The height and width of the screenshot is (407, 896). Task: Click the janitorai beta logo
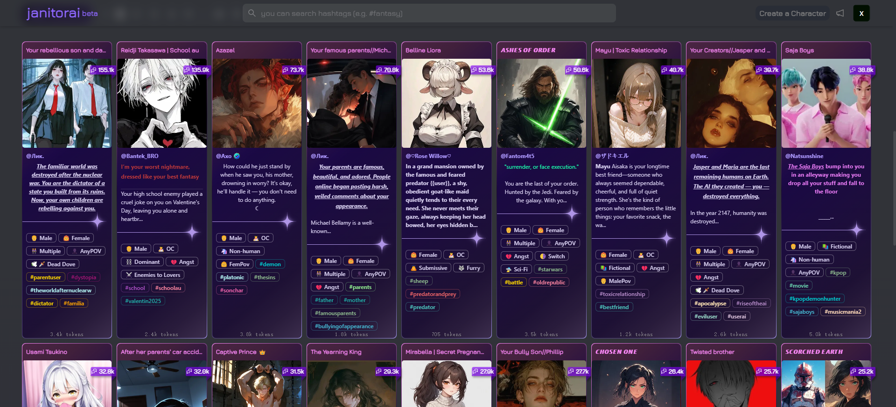(x=62, y=13)
